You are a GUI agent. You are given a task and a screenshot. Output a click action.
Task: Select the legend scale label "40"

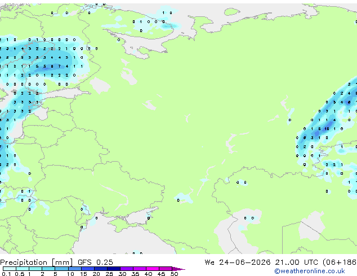tap(148, 274)
